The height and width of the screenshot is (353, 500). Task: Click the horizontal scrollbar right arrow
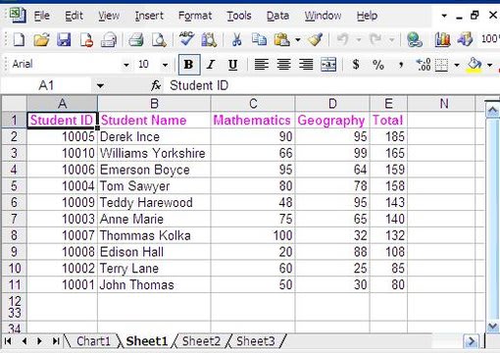471,341
